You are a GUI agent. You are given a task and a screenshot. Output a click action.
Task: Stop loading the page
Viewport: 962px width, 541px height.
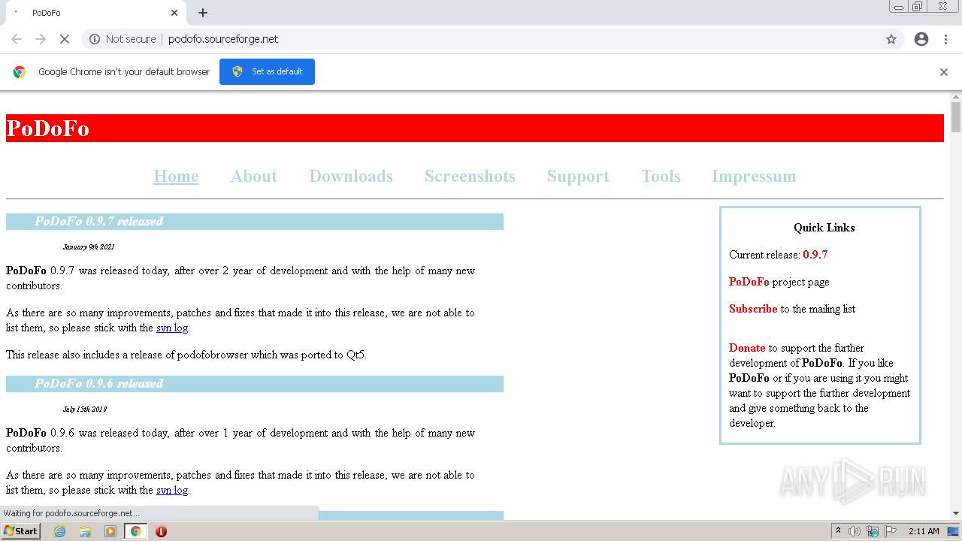(x=65, y=39)
